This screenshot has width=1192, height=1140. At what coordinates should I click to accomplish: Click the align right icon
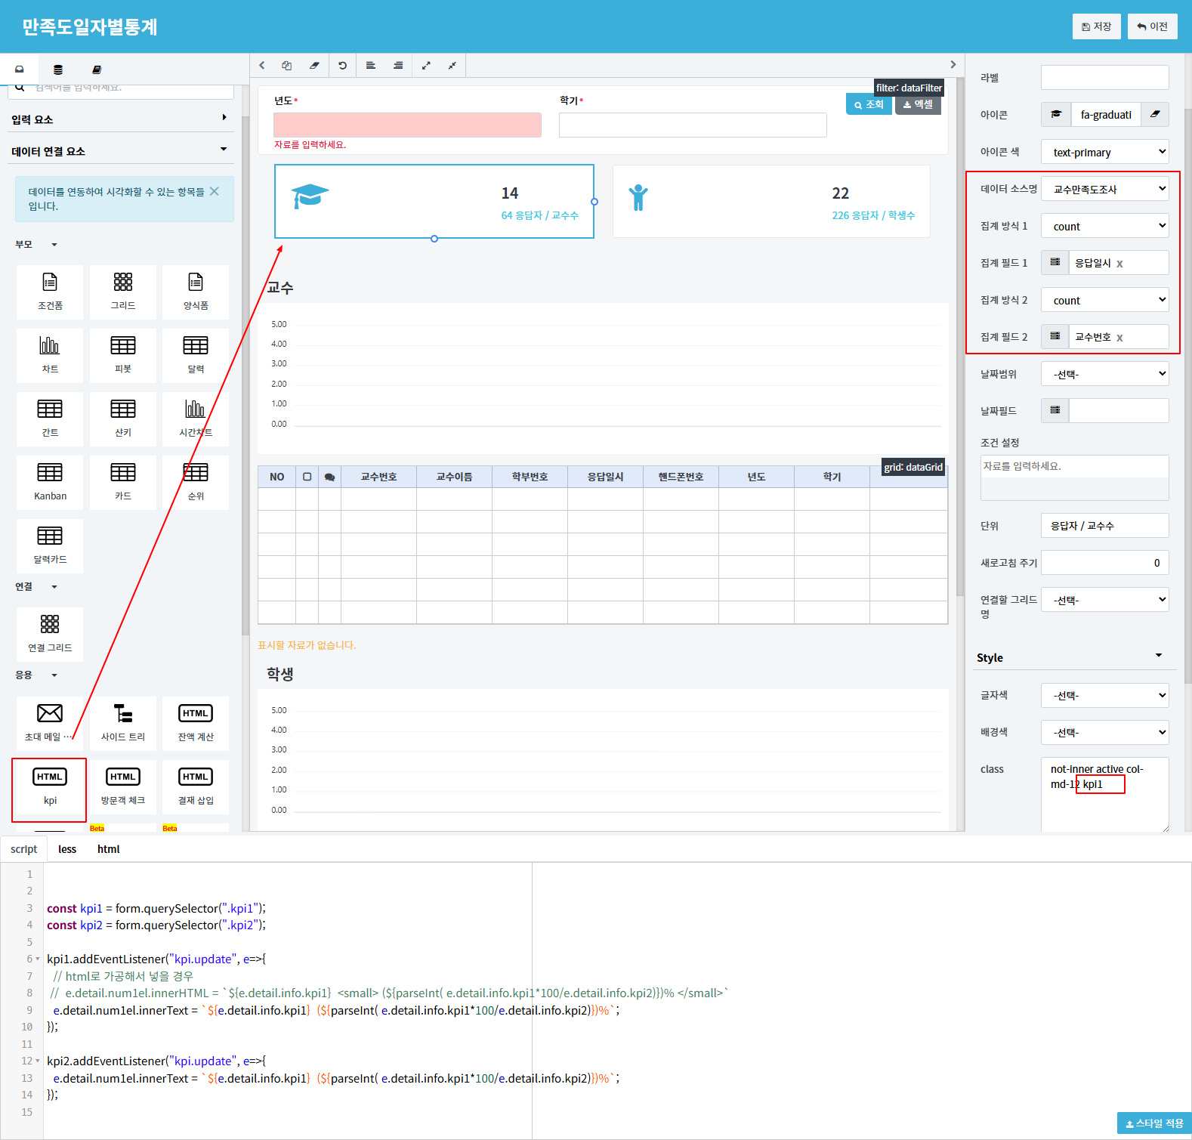pyautogui.click(x=398, y=66)
